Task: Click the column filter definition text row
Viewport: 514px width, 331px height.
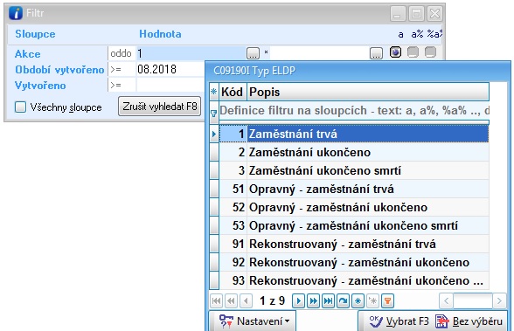Action: coord(354,111)
